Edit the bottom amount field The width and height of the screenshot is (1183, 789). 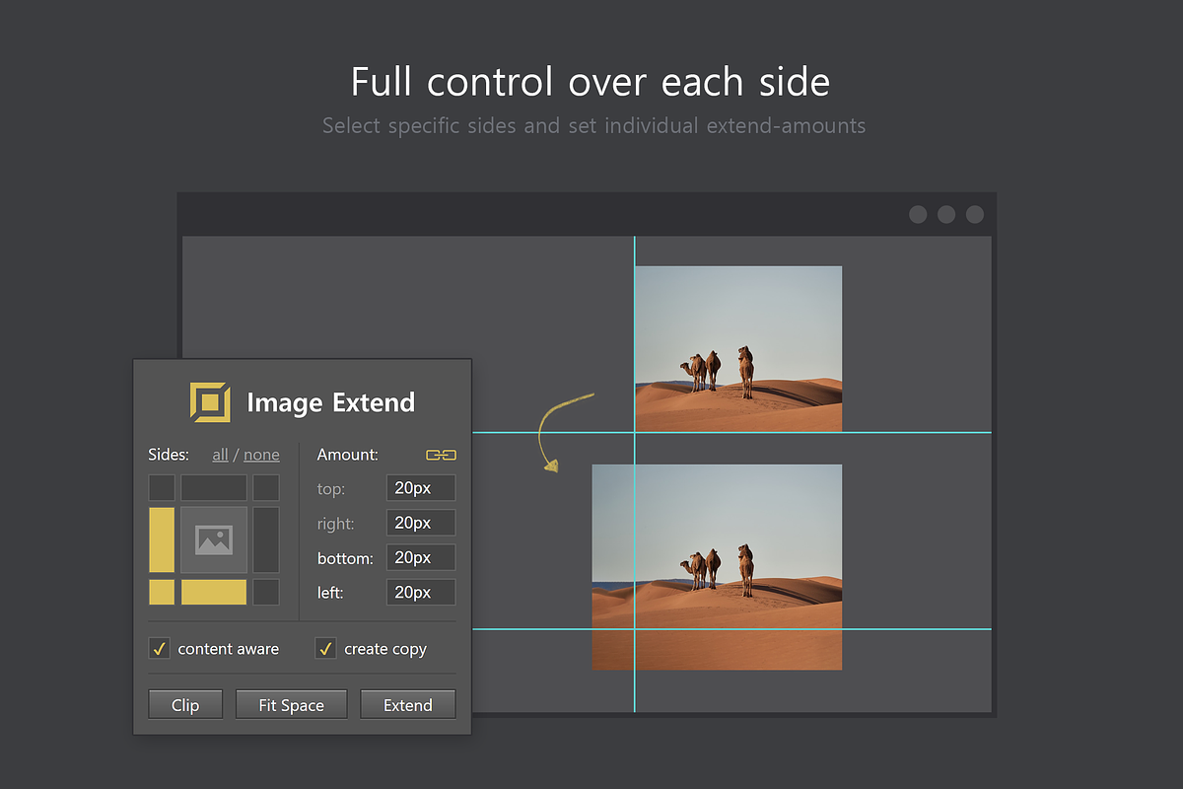[x=421, y=557]
